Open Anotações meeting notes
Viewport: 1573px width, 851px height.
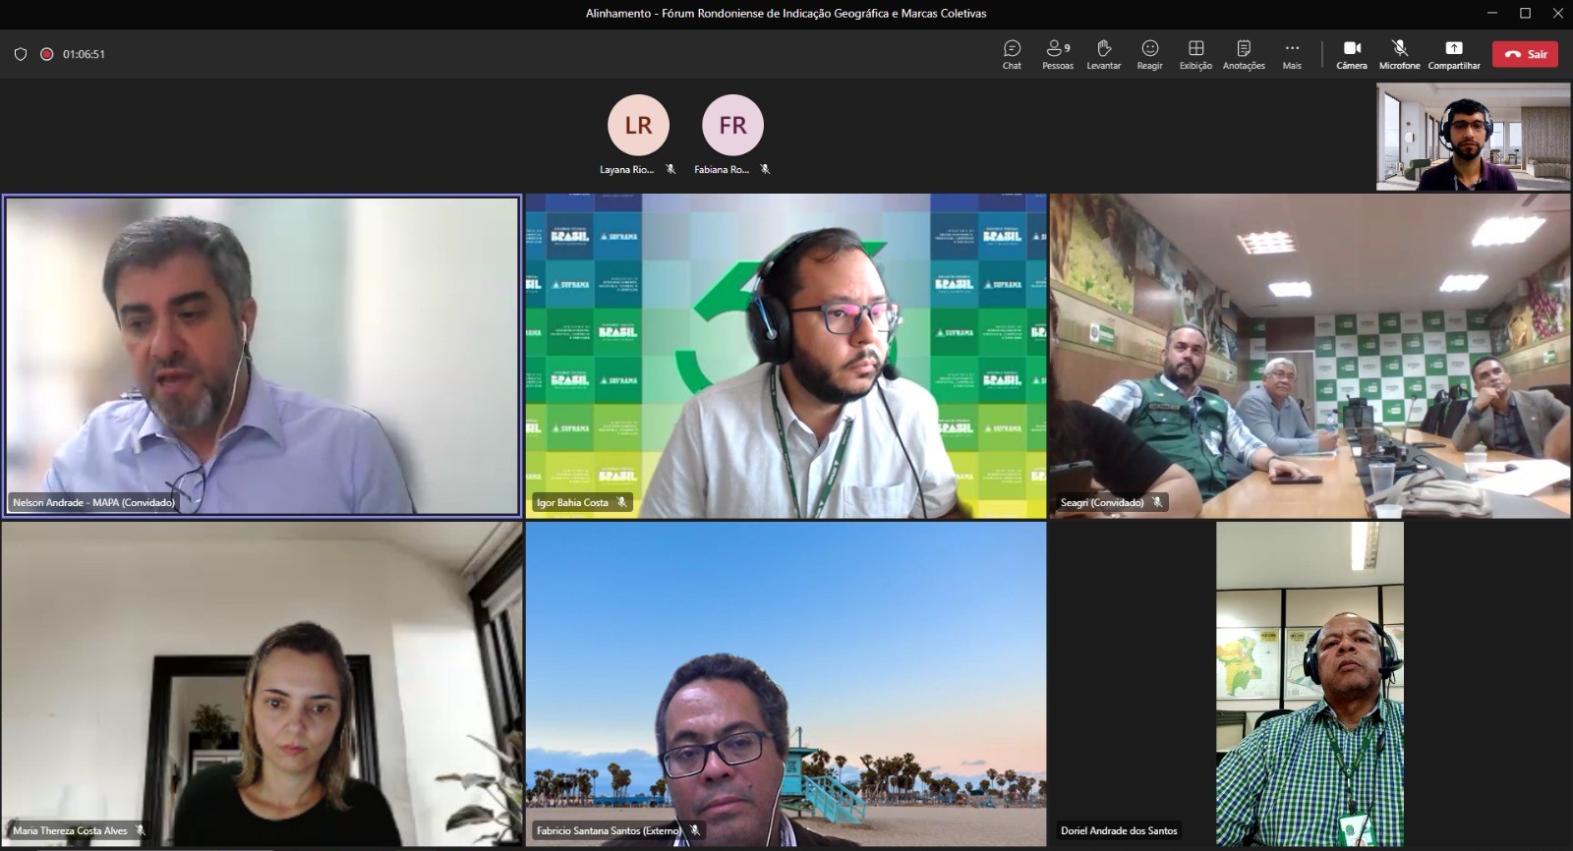point(1244,54)
